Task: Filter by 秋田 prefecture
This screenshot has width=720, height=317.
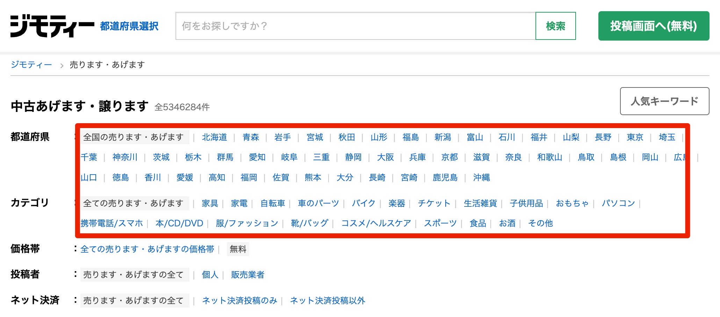Action: pos(347,137)
